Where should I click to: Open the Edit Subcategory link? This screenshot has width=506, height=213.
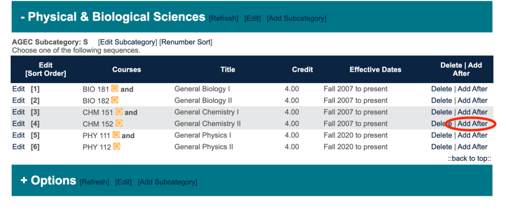pyautogui.click(x=127, y=42)
